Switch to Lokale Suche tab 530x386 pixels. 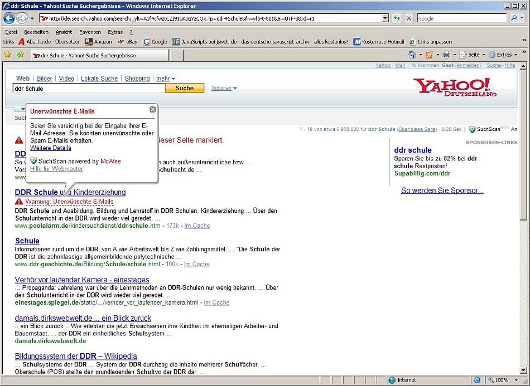click(x=99, y=79)
